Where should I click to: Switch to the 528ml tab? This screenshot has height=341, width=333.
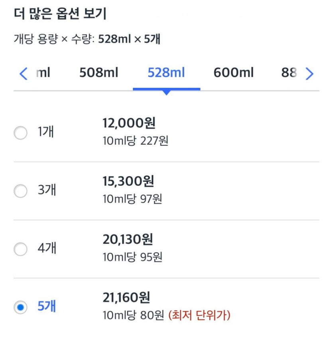[166, 73]
